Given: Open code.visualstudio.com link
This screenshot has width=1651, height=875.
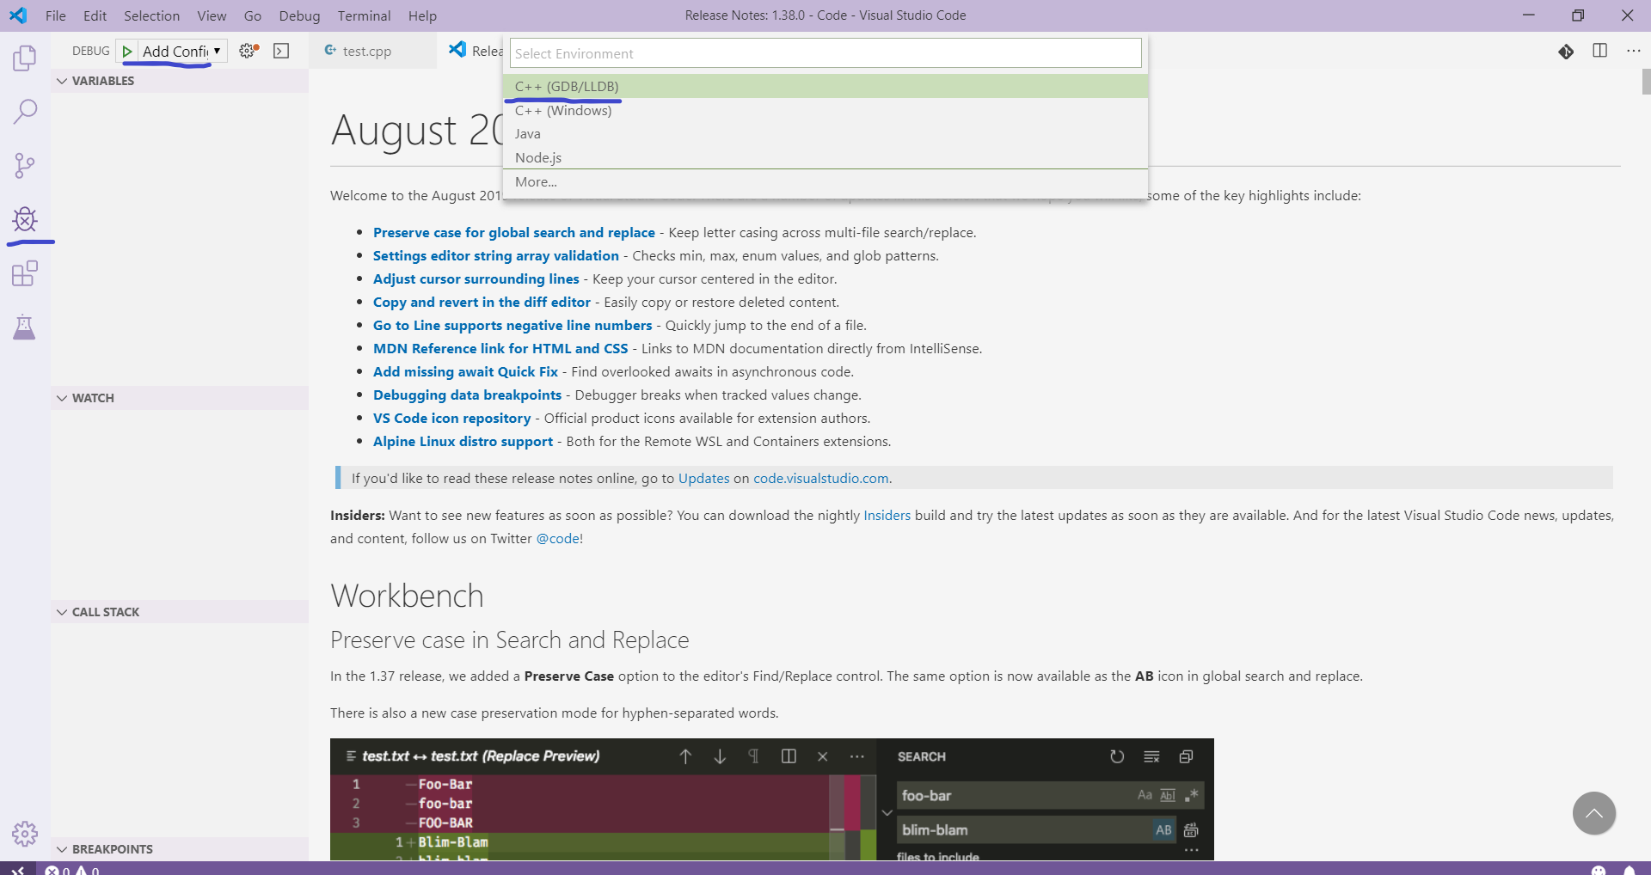Looking at the screenshot, I should (821, 479).
